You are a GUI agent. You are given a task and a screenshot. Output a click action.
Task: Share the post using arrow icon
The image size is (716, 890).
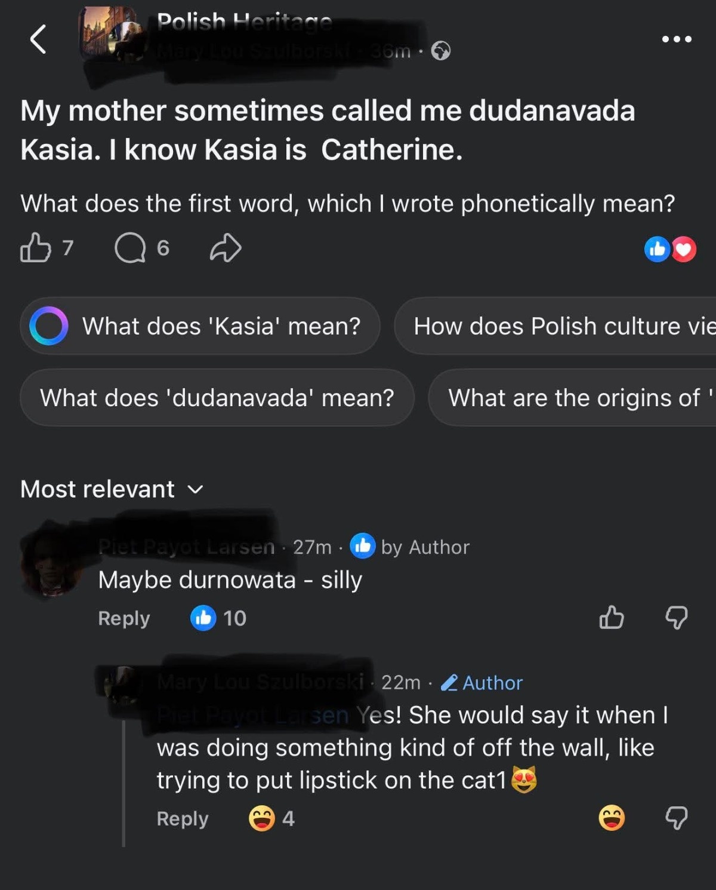(226, 248)
